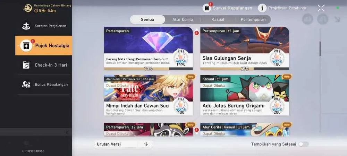Click Kembalinya Cahaya Bintang event emblem
The height and width of the screenshot is (156, 347).
[x=28, y=8]
